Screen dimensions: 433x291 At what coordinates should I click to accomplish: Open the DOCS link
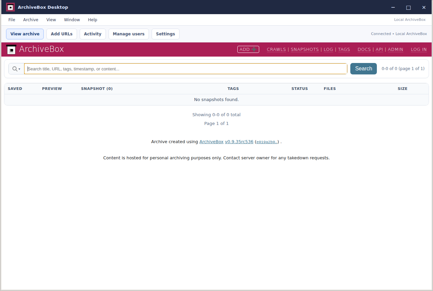[x=364, y=50]
